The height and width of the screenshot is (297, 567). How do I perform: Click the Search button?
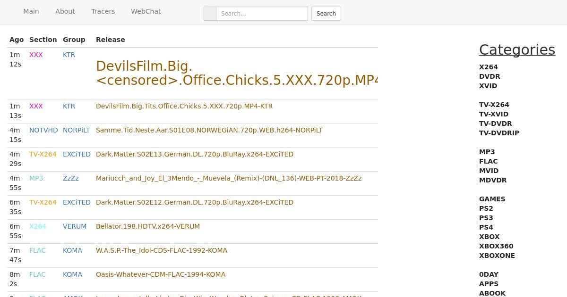(326, 14)
